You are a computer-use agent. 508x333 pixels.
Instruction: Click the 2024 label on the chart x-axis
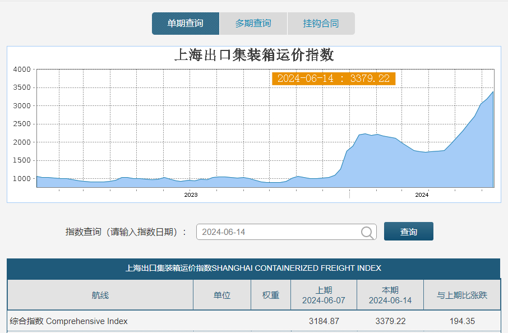[422, 195]
